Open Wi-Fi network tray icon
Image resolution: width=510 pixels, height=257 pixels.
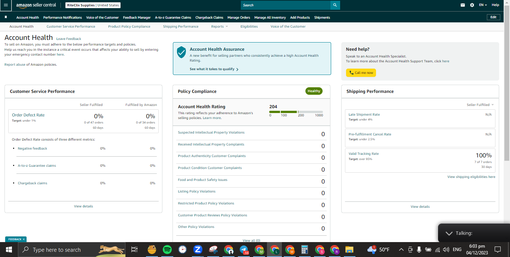click(437, 250)
